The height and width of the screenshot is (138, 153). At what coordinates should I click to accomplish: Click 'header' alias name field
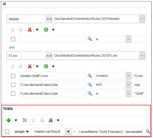(x=26, y=19)
